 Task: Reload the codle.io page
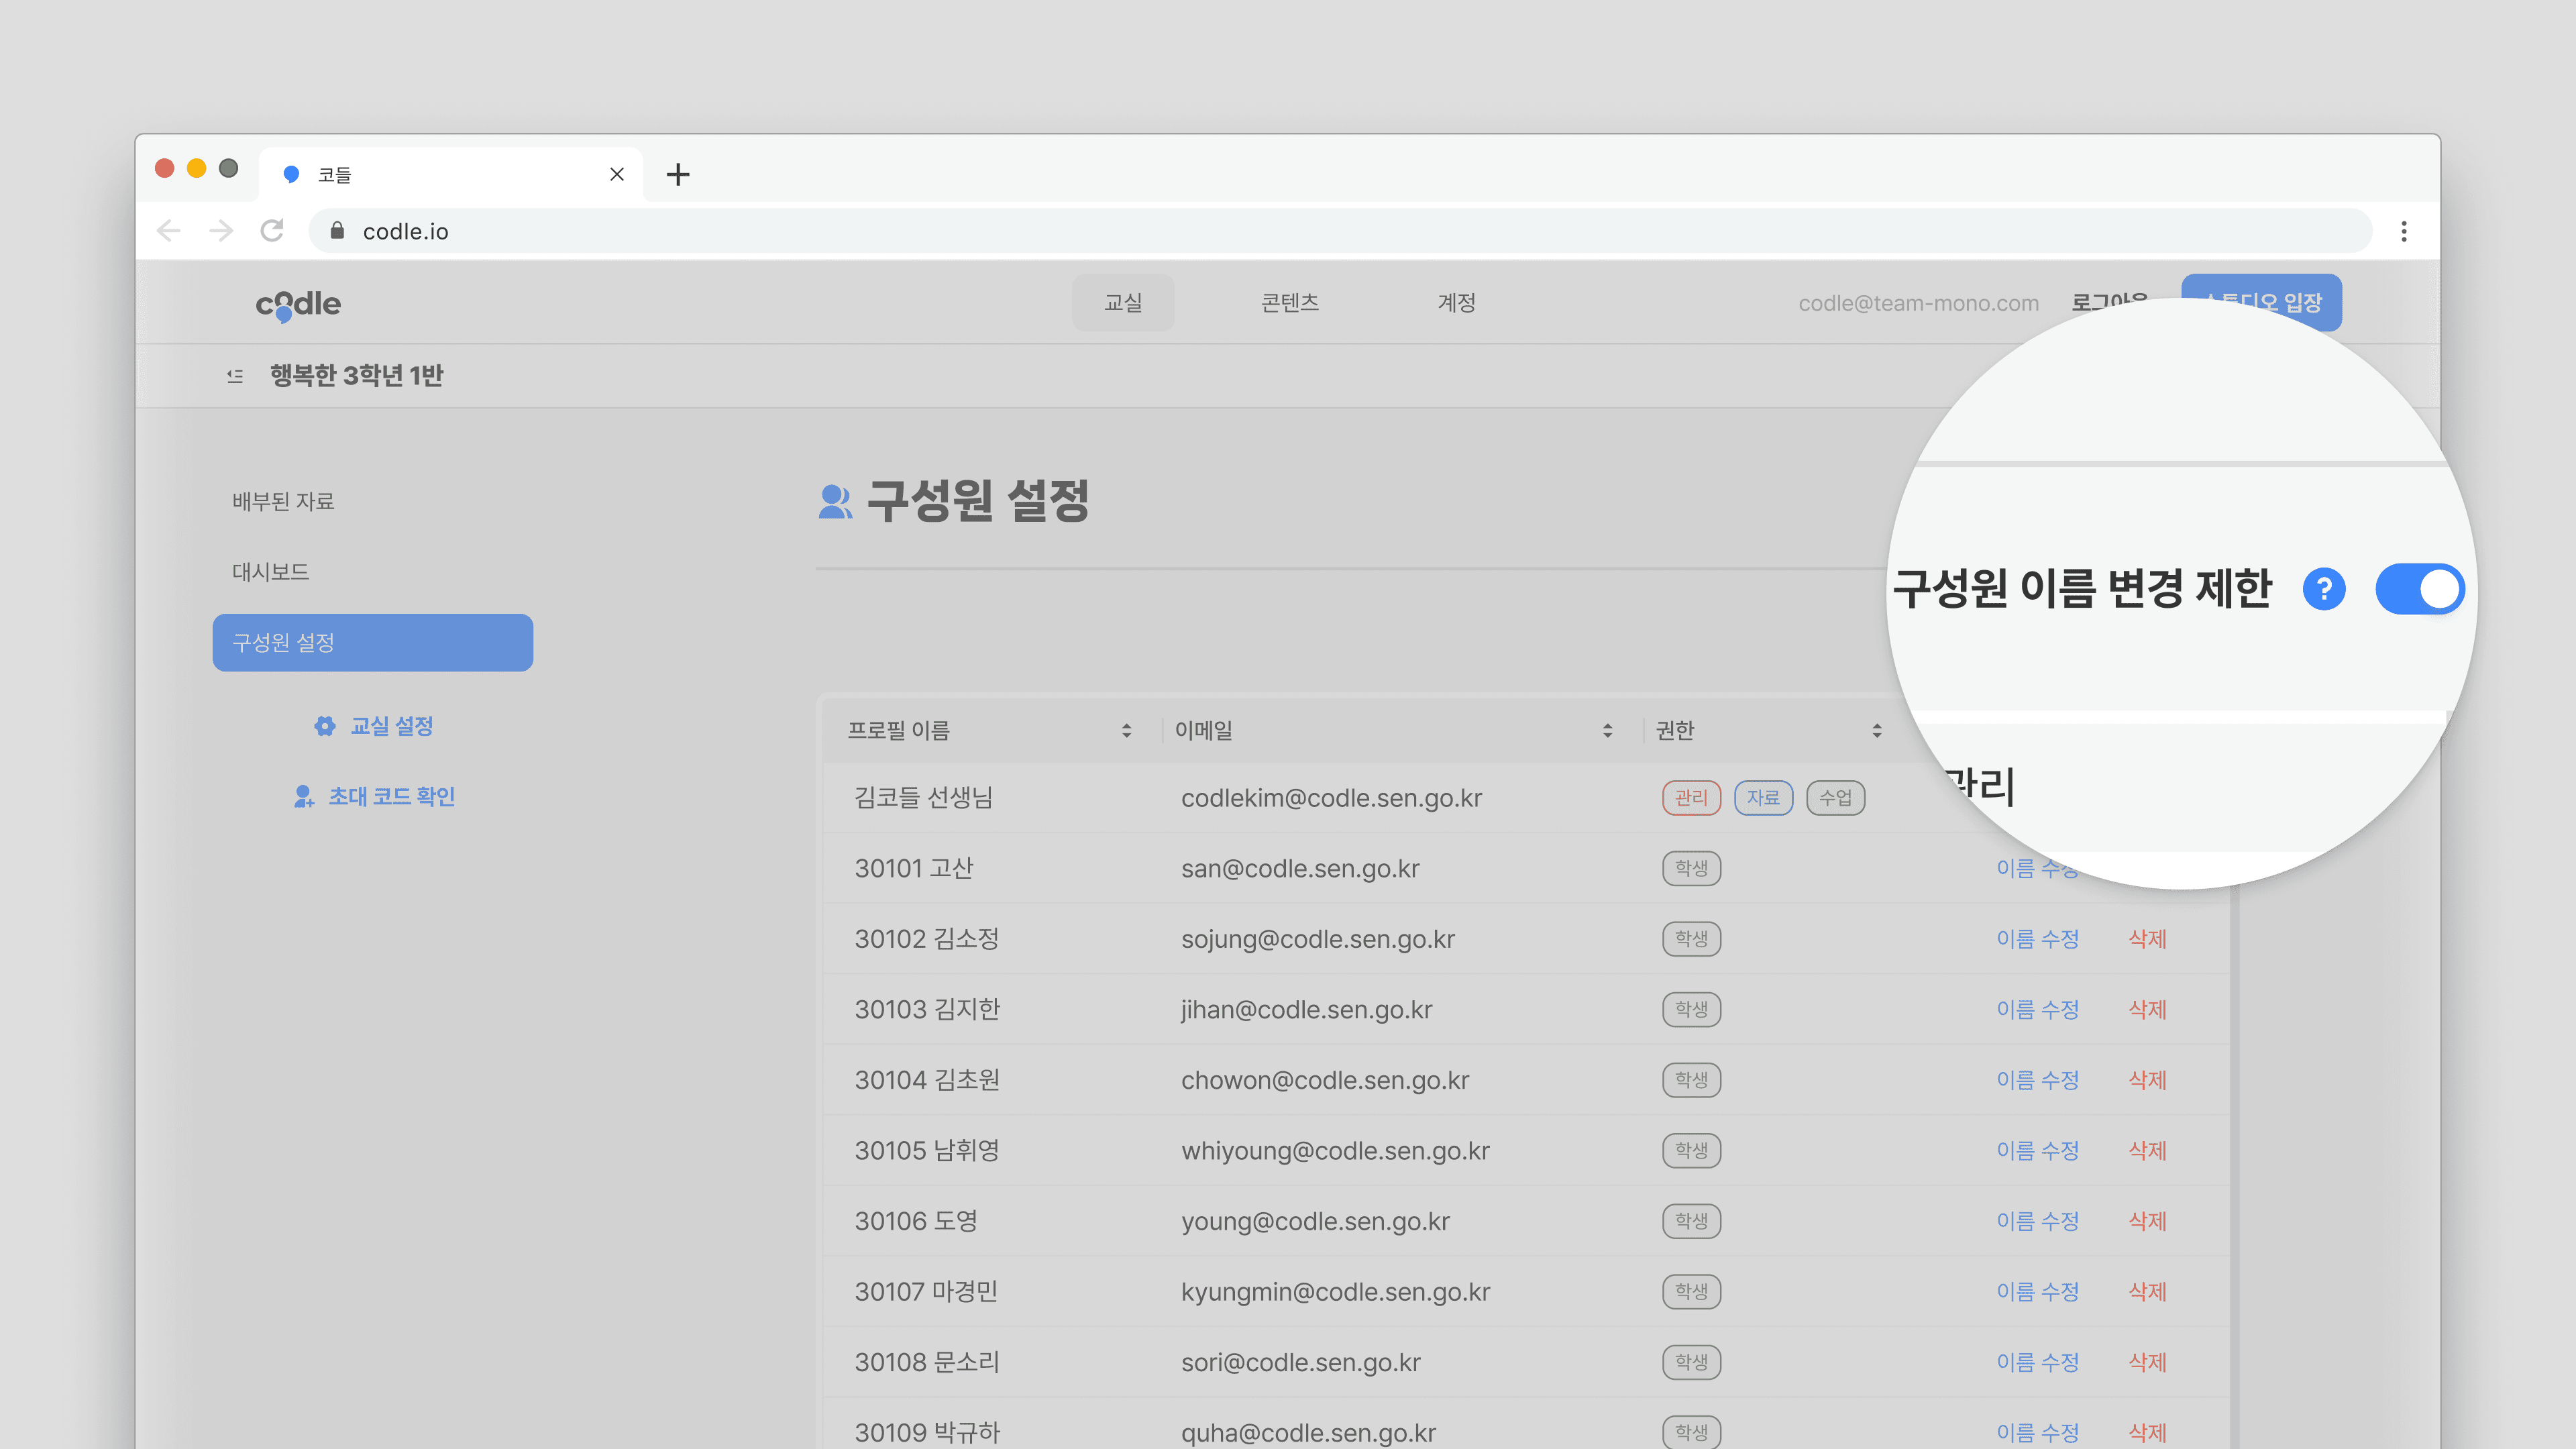point(272,231)
